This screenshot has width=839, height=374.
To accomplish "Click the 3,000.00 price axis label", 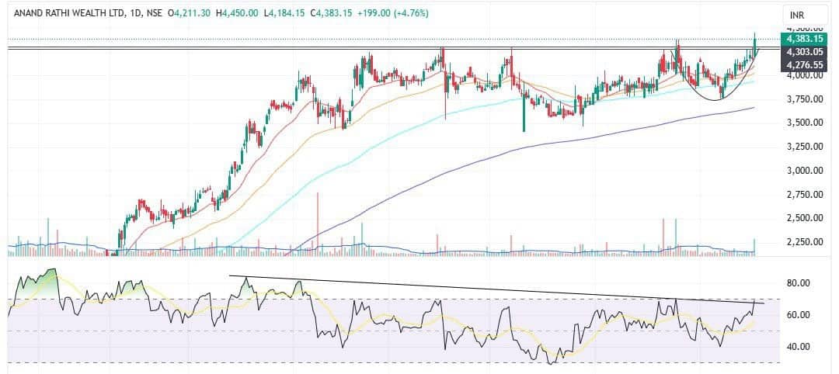I will (x=804, y=171).
